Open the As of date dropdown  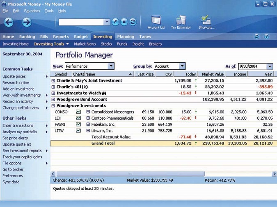click(270, 66)
